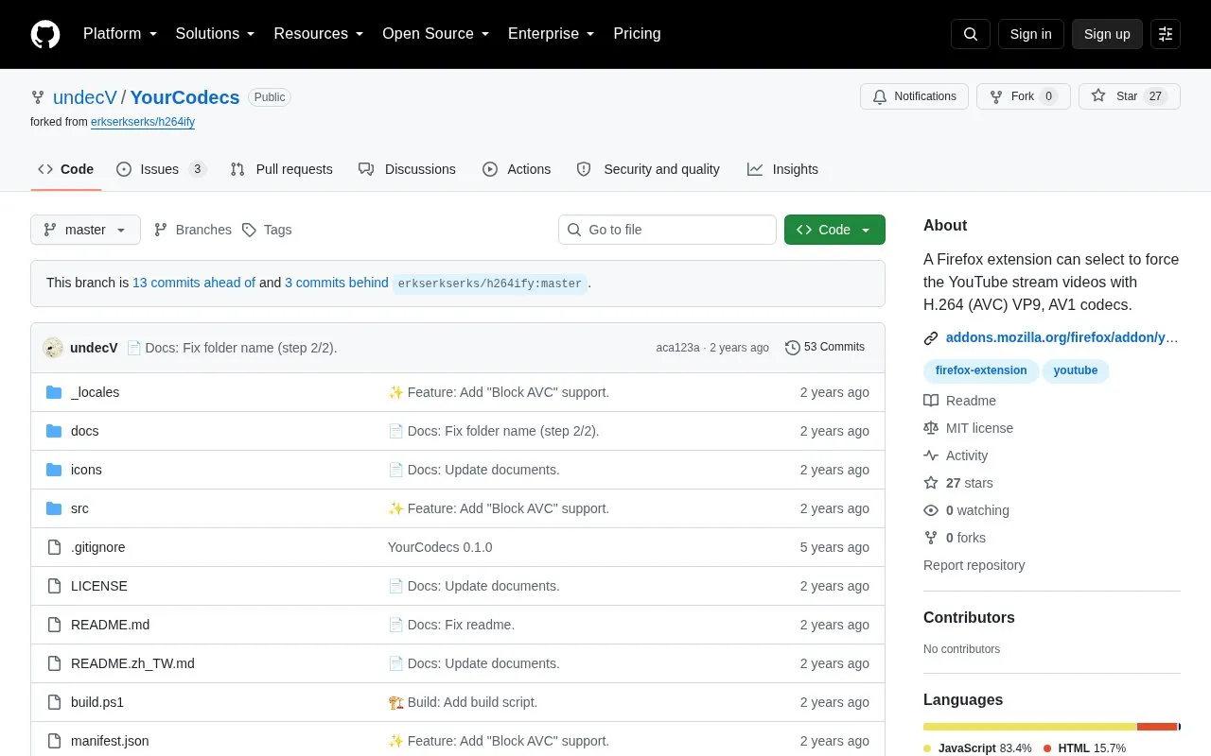Switch to the Pull requests tab

pos(282,169)
